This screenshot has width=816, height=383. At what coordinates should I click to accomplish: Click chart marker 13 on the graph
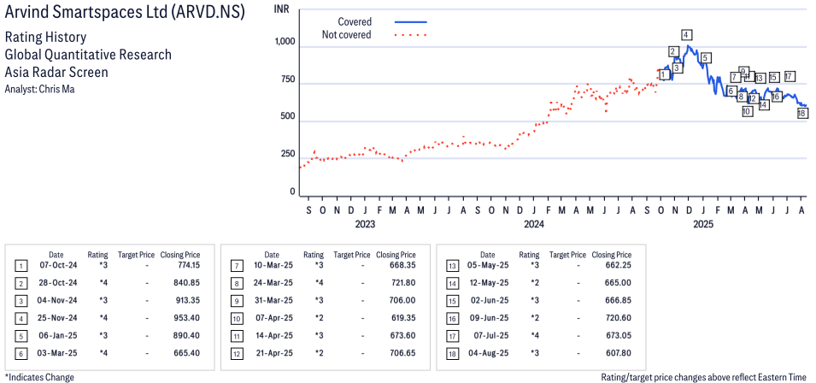click(760, 78)
